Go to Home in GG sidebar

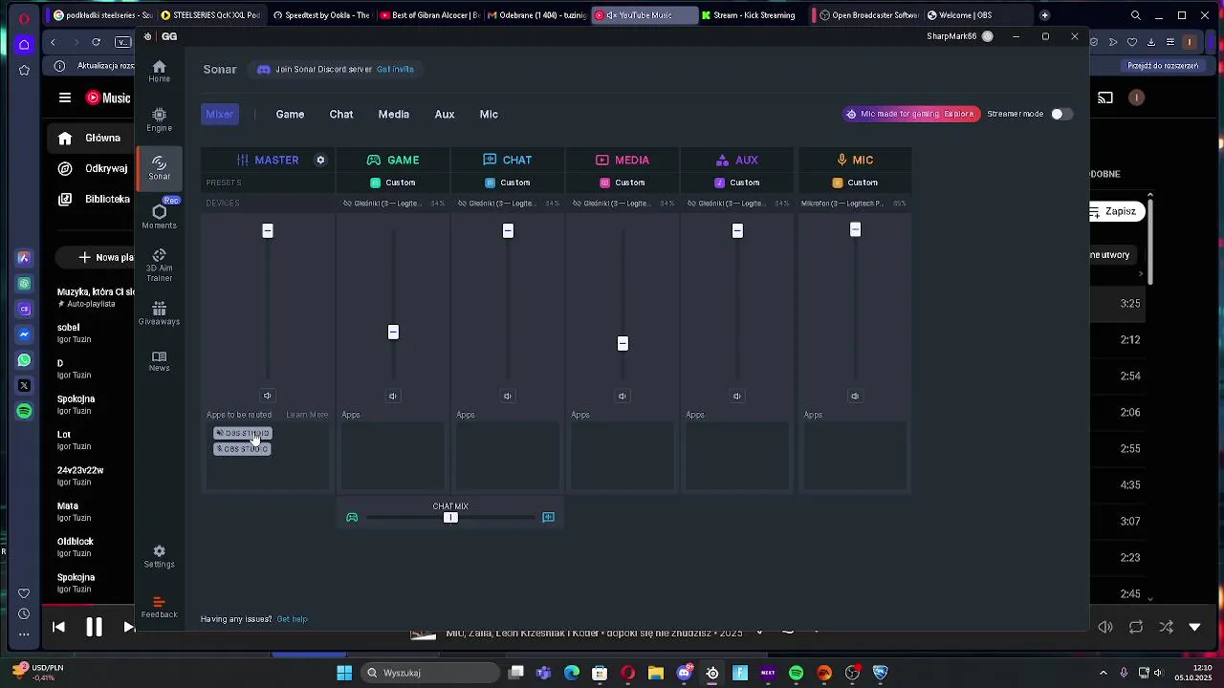[159, 71]
